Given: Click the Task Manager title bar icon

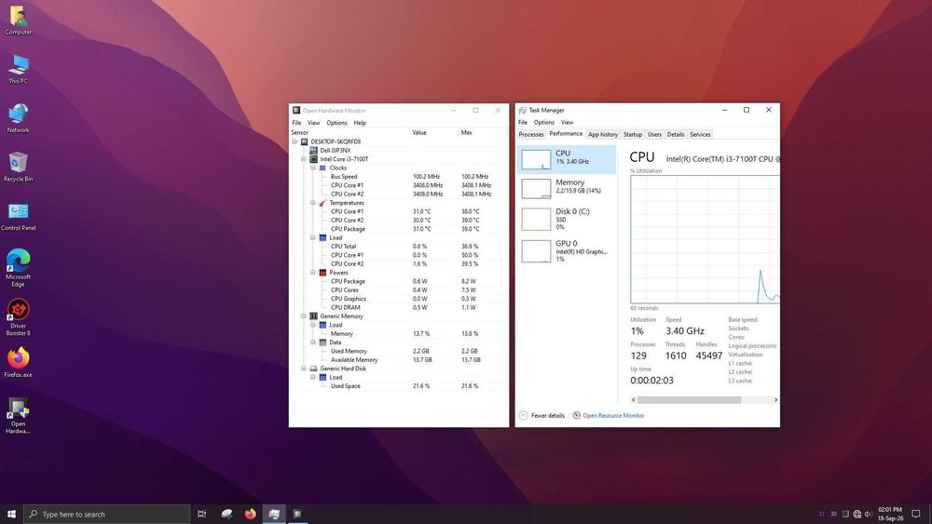Looking at the screenshot, I should point(523,111).
